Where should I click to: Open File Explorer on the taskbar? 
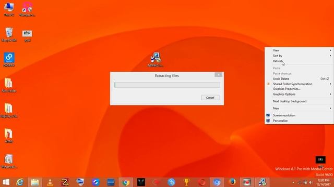[x=35, y=182]
